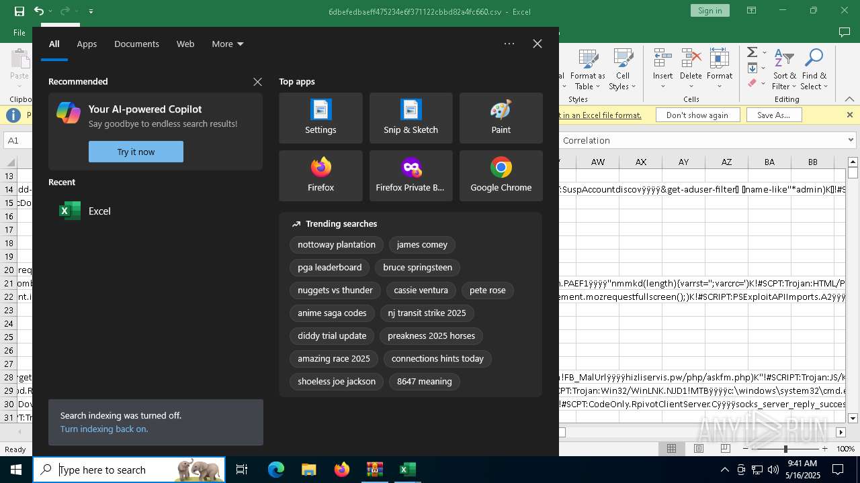
Task: Open Settings from Top apps
Action: pos(320,118)
